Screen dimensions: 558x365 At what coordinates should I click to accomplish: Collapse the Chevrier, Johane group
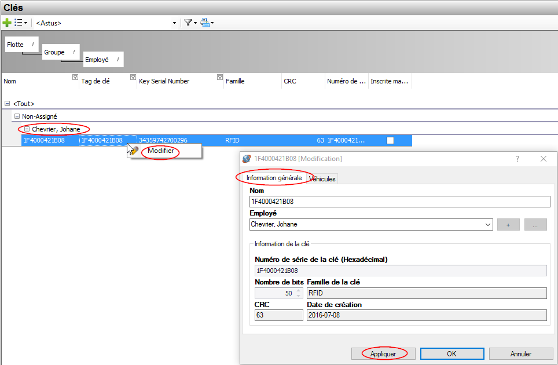click(x=27, y=129)
